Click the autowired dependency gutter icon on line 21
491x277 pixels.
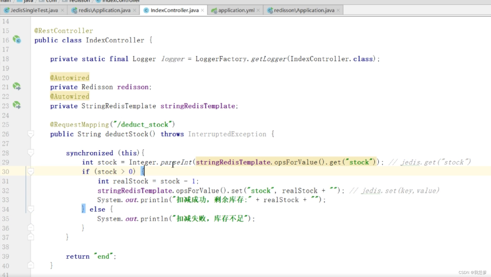tap(17, 86)
